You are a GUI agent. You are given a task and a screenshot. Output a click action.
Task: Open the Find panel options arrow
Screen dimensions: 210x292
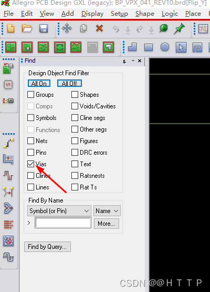tap(133, 61)
